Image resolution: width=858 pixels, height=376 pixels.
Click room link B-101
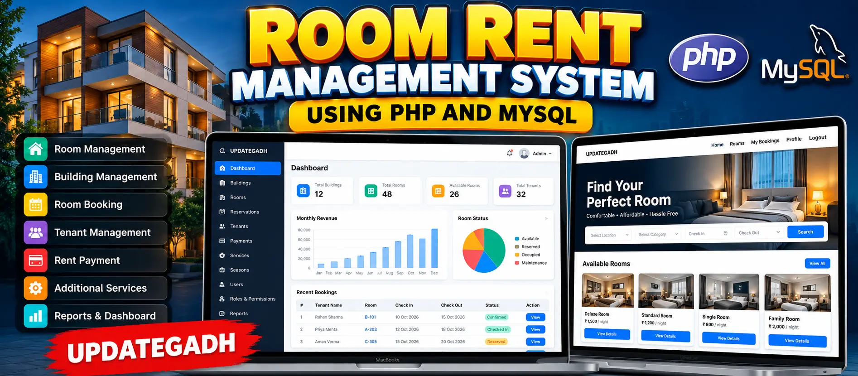(x=370, y=317)
